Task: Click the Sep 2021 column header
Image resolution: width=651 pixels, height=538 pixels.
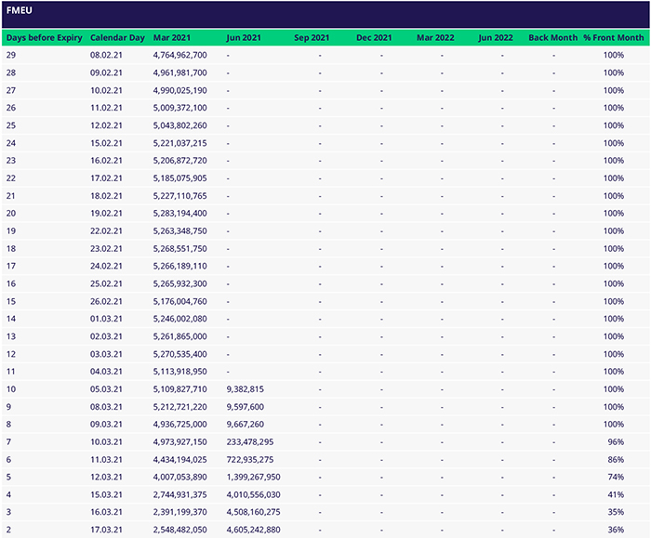Action: tap(311, 38)
